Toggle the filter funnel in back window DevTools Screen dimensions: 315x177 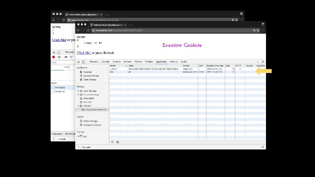coord(71,57)
